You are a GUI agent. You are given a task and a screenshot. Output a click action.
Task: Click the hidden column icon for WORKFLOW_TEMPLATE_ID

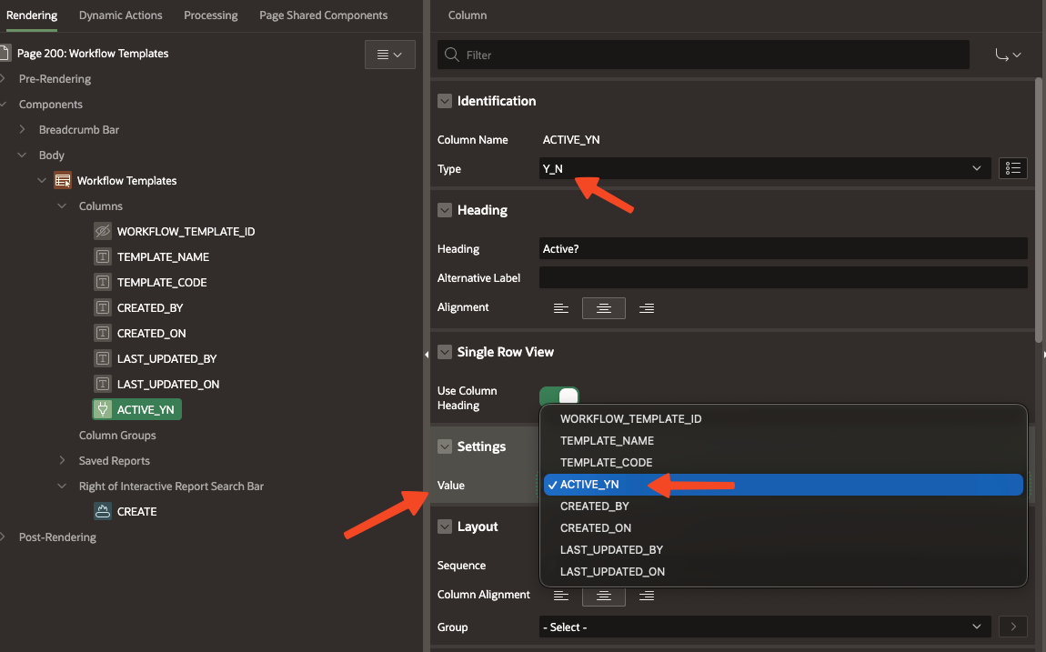(x=102, y=231)
